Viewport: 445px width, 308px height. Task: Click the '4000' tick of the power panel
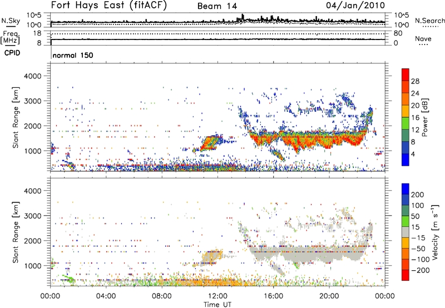tap(32, 76)
